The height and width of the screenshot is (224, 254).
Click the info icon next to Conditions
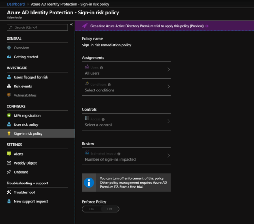coord(109,85)
